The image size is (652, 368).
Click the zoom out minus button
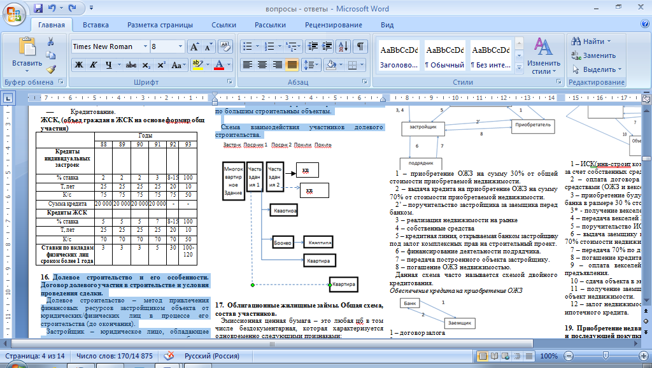(x=569, y=356)
